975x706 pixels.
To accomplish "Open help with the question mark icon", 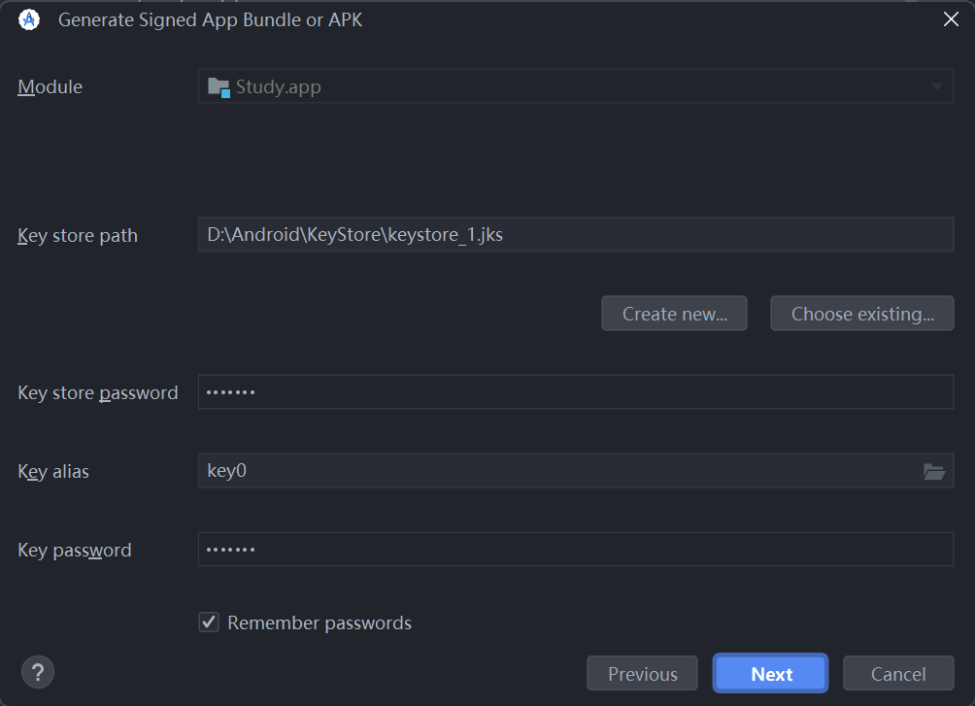I will tap(38, 672).
